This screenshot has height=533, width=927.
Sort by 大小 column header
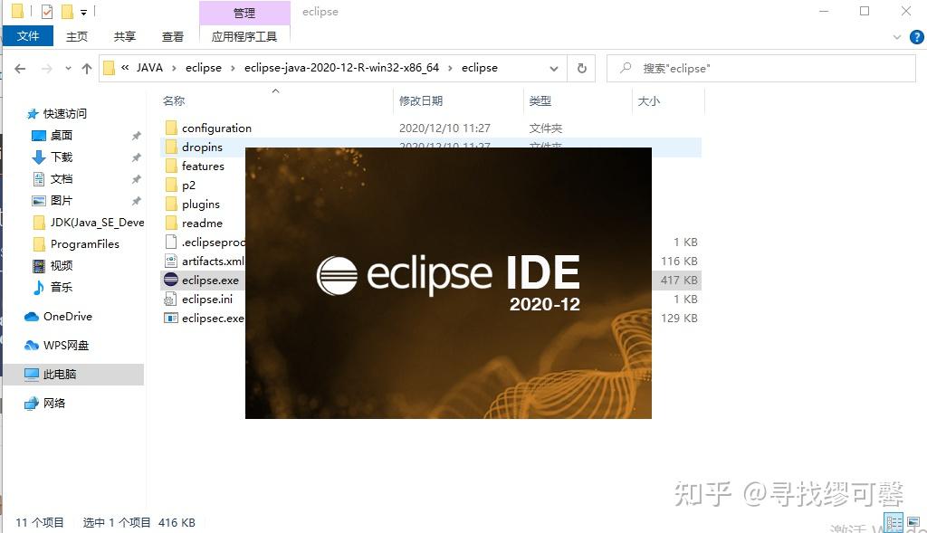(x=649, y=101)
